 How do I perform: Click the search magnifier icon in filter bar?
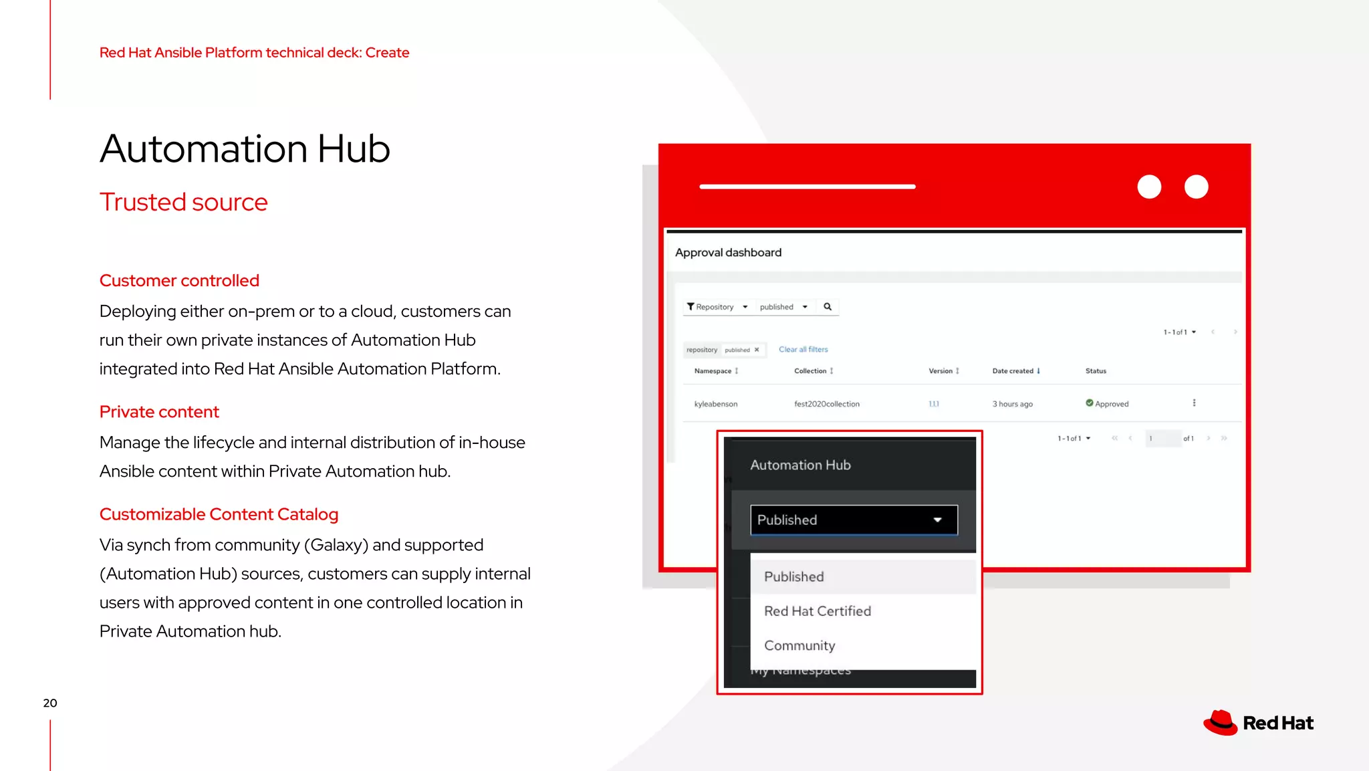tap(828, 307)
